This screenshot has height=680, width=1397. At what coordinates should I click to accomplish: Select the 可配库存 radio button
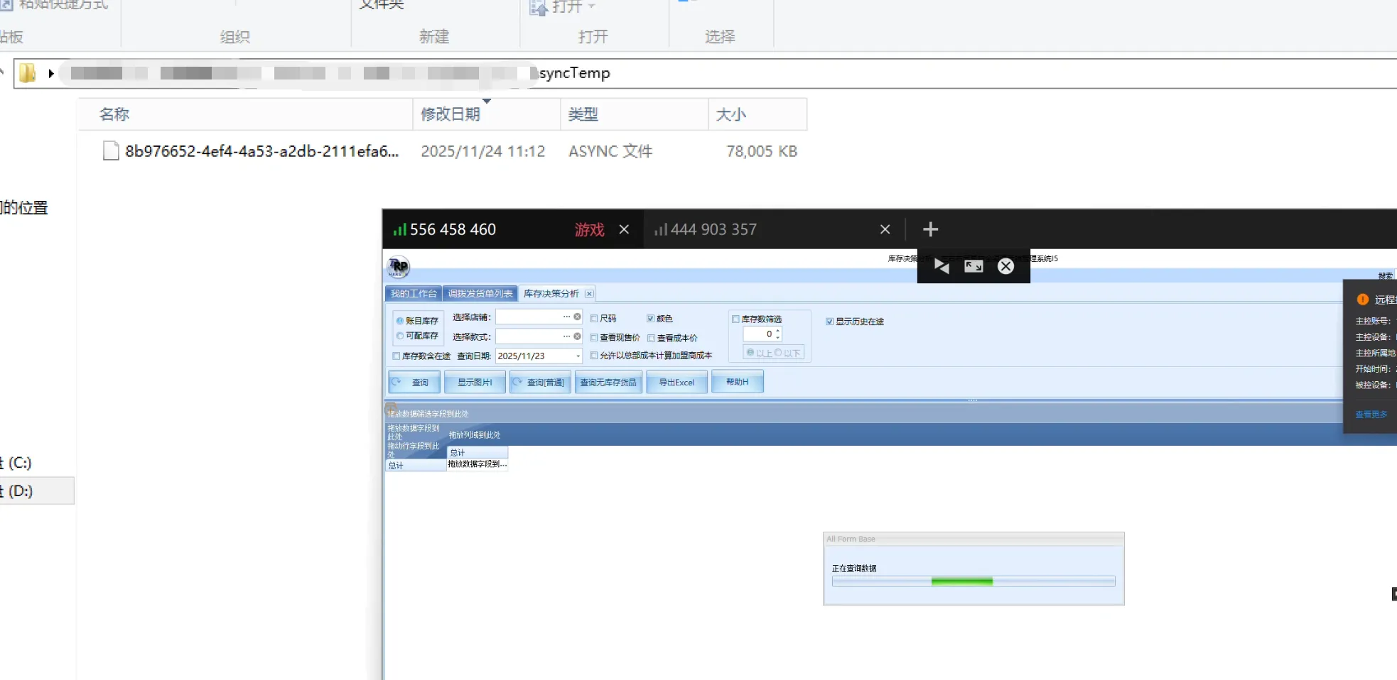[400, 336]
